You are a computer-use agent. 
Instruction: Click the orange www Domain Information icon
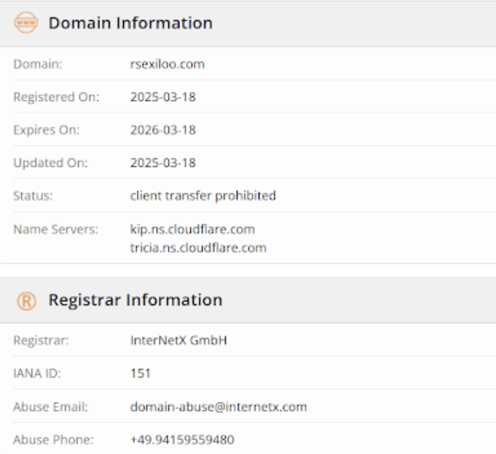point(26,23)
